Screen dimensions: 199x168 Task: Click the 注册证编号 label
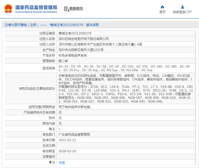point(47,33)
